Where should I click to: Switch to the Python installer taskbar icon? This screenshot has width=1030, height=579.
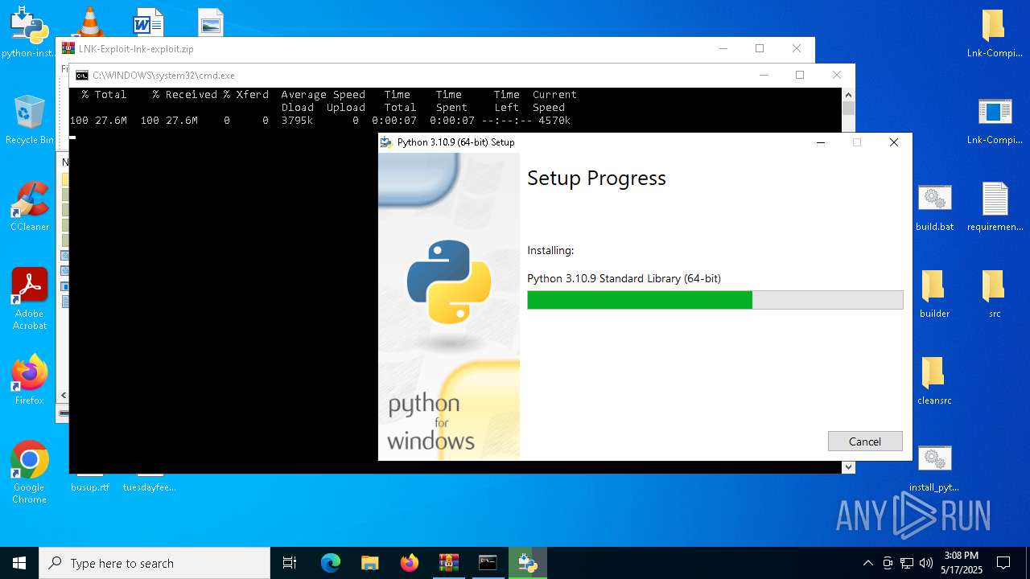tap(527, 563)
